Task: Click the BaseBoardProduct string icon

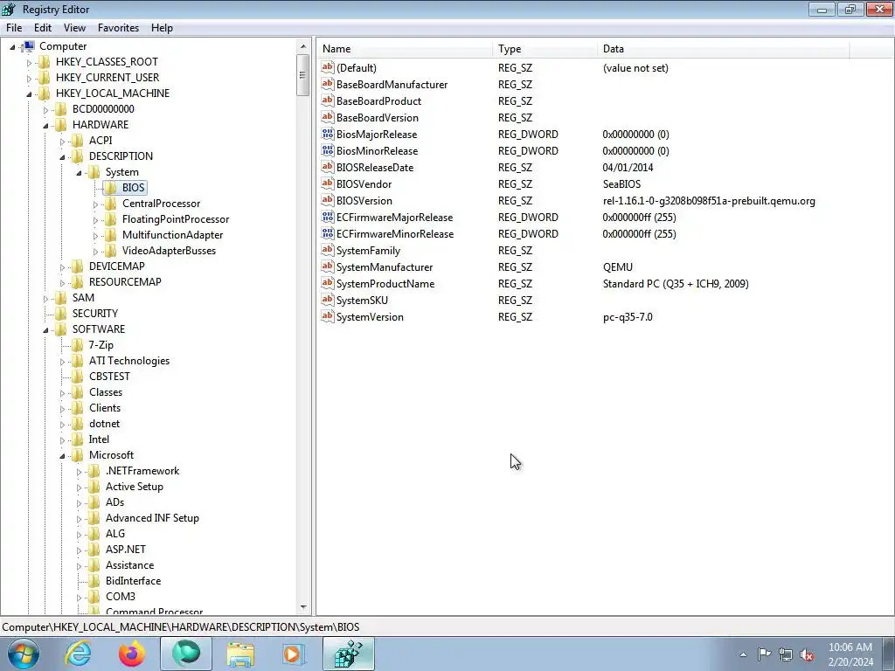Action: point(327,100)
